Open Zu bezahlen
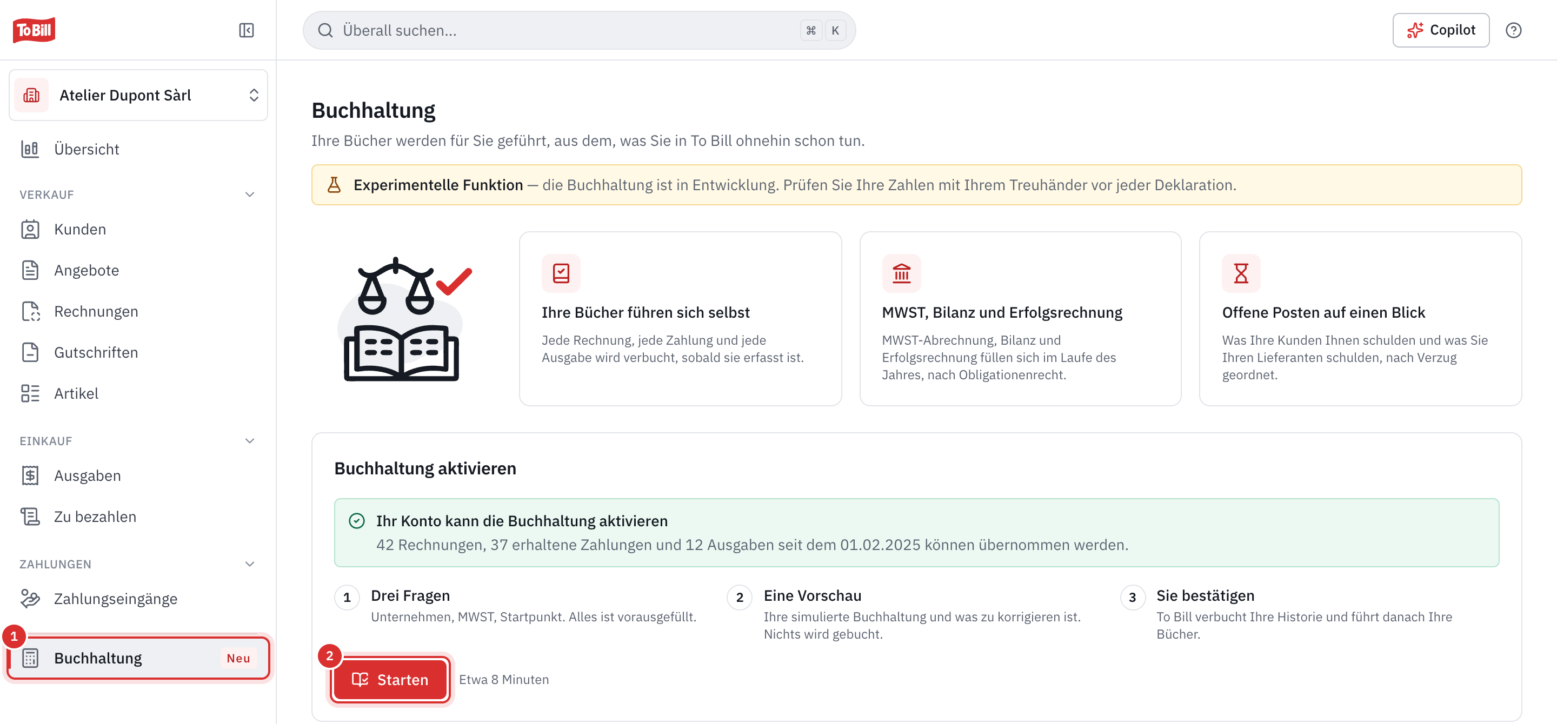The width and height of the screenshot is (1557, 724). click(138, 517)
